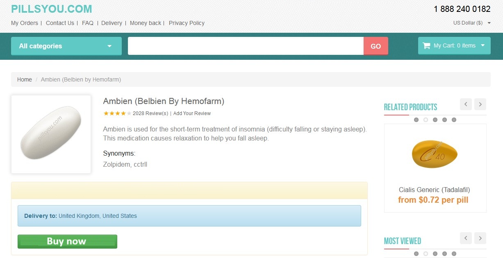Open Money back policy page
The height and width of the screenshot is (258, 503).
pyautogui.click(x=146, y=23)
